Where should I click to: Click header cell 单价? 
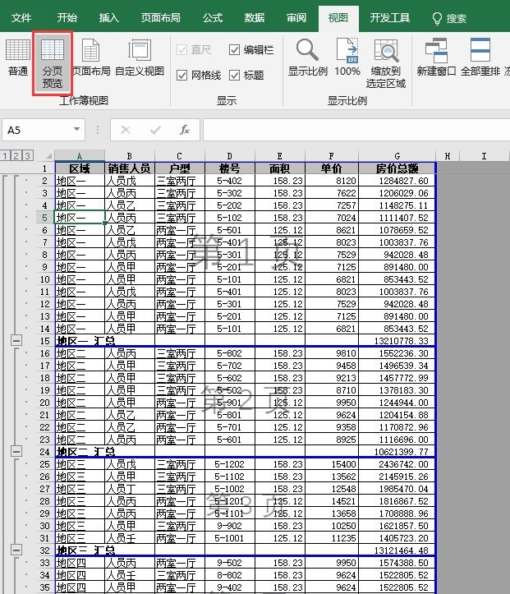pyautogui.click(x=332, y=168)
